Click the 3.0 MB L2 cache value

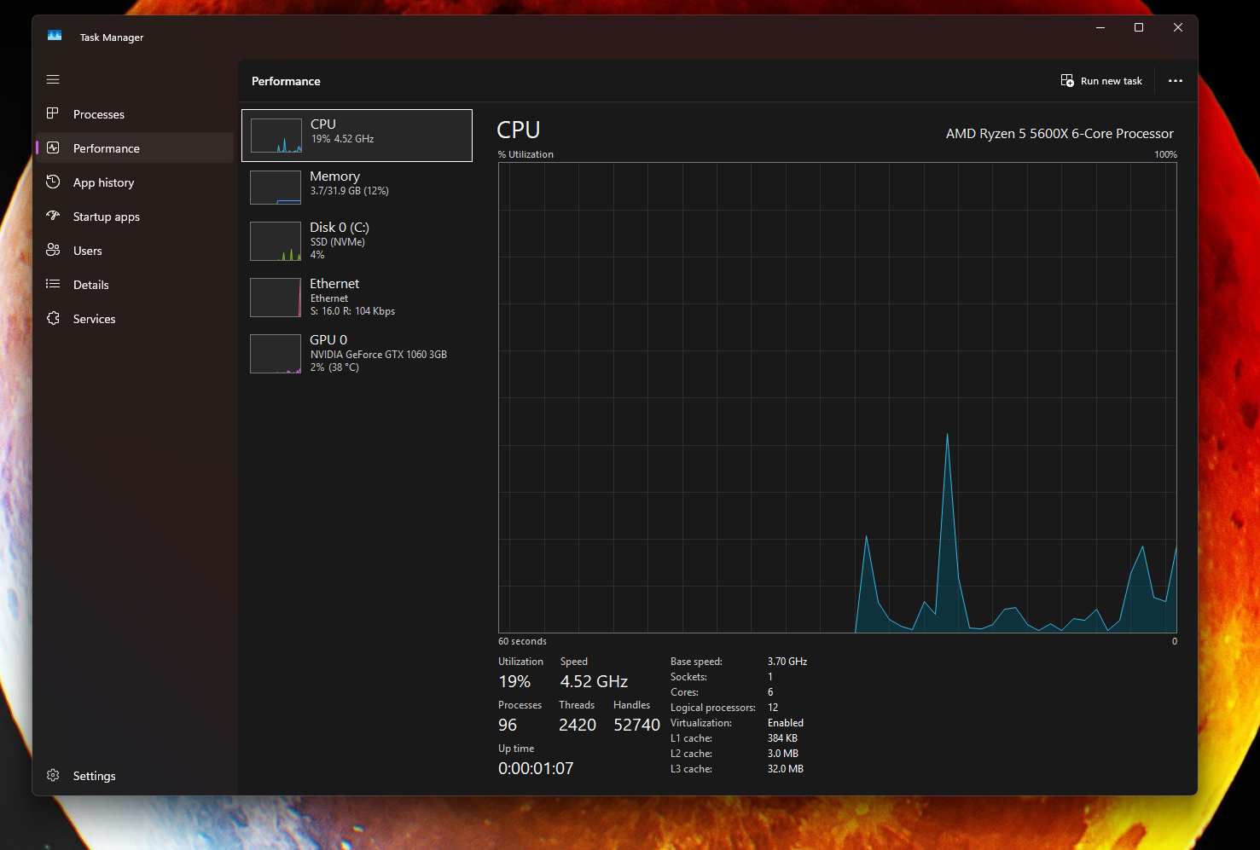tap(783, 754)
